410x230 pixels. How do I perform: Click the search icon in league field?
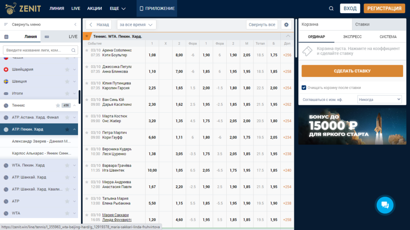(73, 50)
